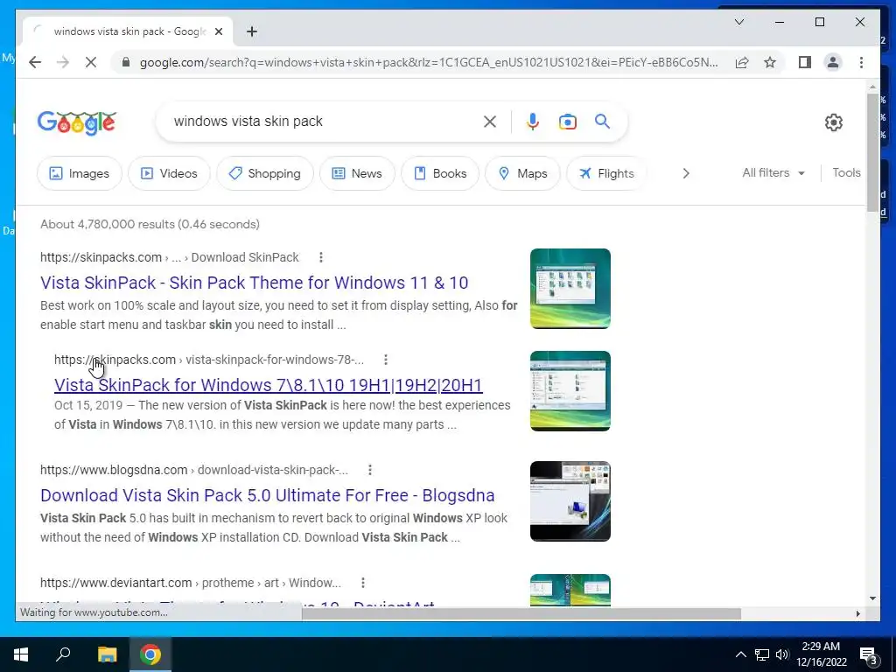Filter results by Maps

tap(522, 173)
